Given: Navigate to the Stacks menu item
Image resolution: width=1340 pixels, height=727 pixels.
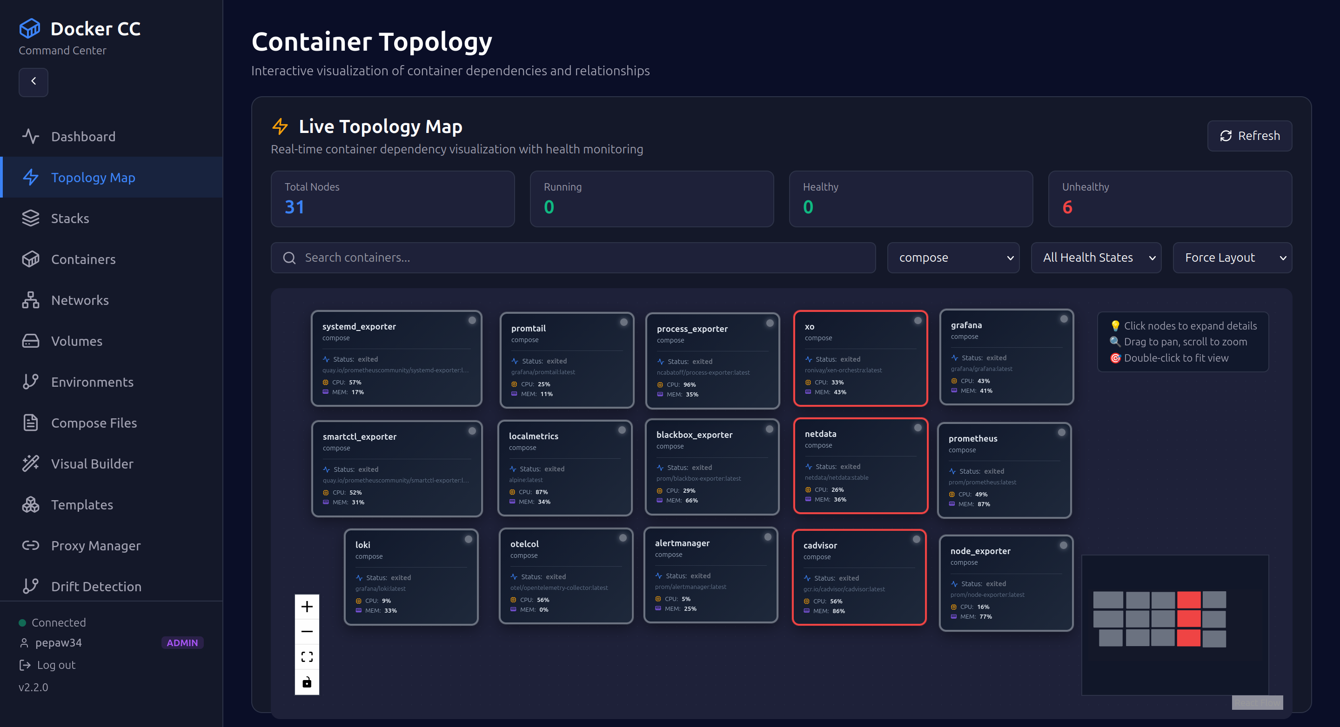Looking at the screenshot, I should [70, 218].
